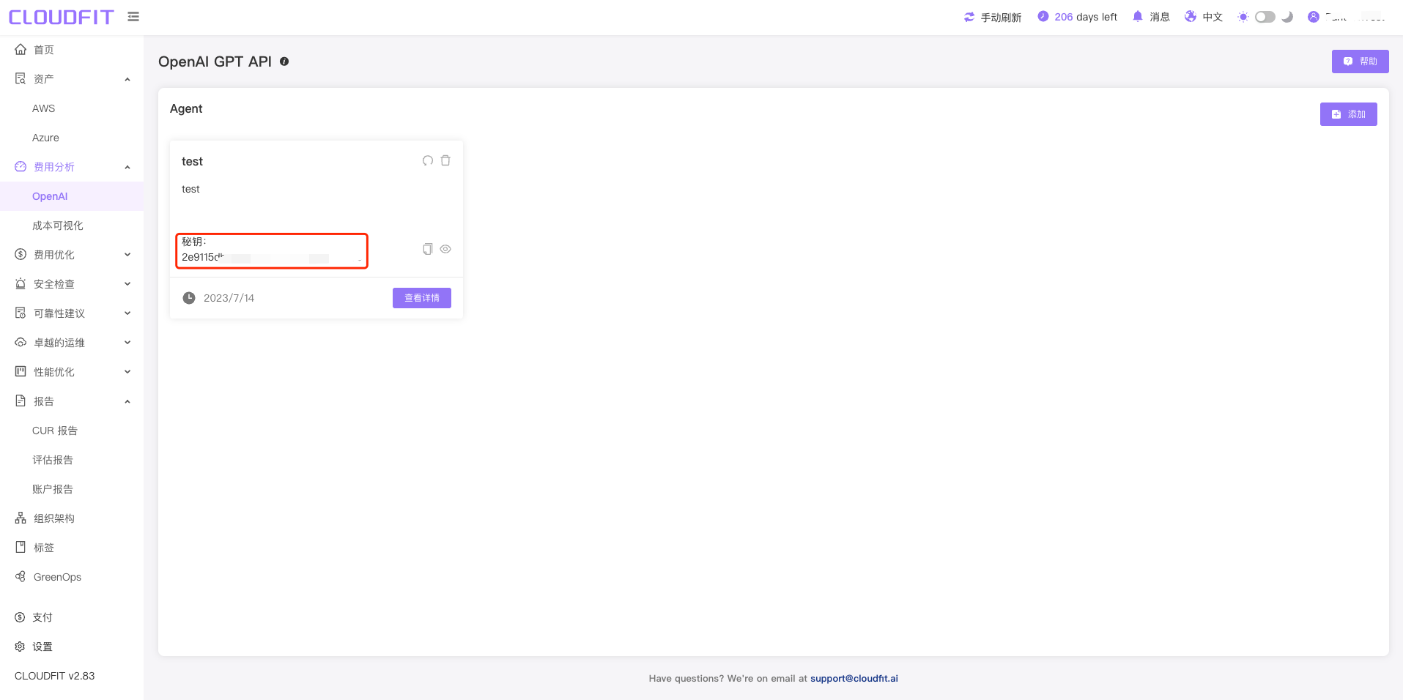Click the assets icon in sidebar
The width and height of the screenshot is (1403, 700).
pyautogui.click(x=21, y=79)
